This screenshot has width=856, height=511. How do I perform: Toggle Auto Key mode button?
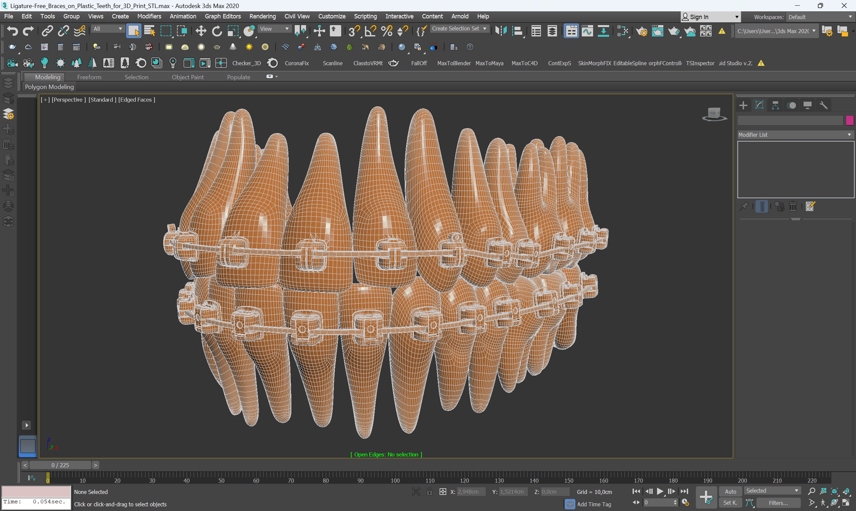730,491
